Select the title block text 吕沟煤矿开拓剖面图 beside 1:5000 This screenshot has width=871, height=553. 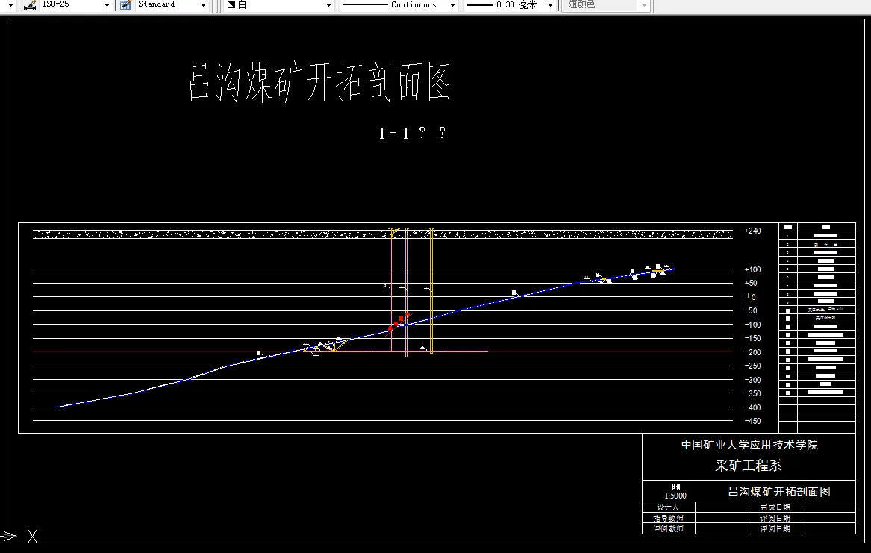click(778, 491)
